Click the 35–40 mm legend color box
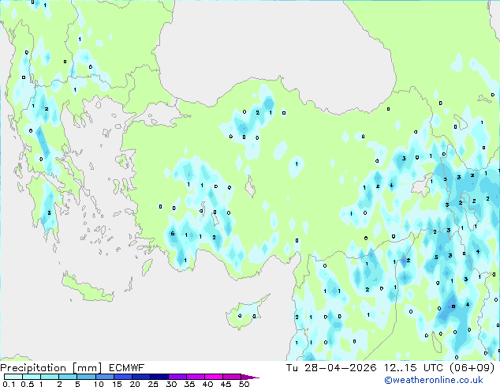Screen dimensions: 500x387 195,377
